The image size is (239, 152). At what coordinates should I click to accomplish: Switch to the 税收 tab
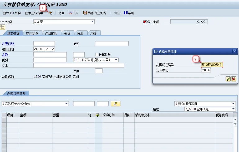pos(67,33)
